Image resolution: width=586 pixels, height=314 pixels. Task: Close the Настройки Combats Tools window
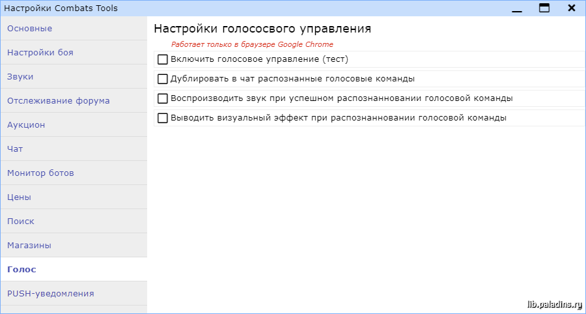(572, 8)
